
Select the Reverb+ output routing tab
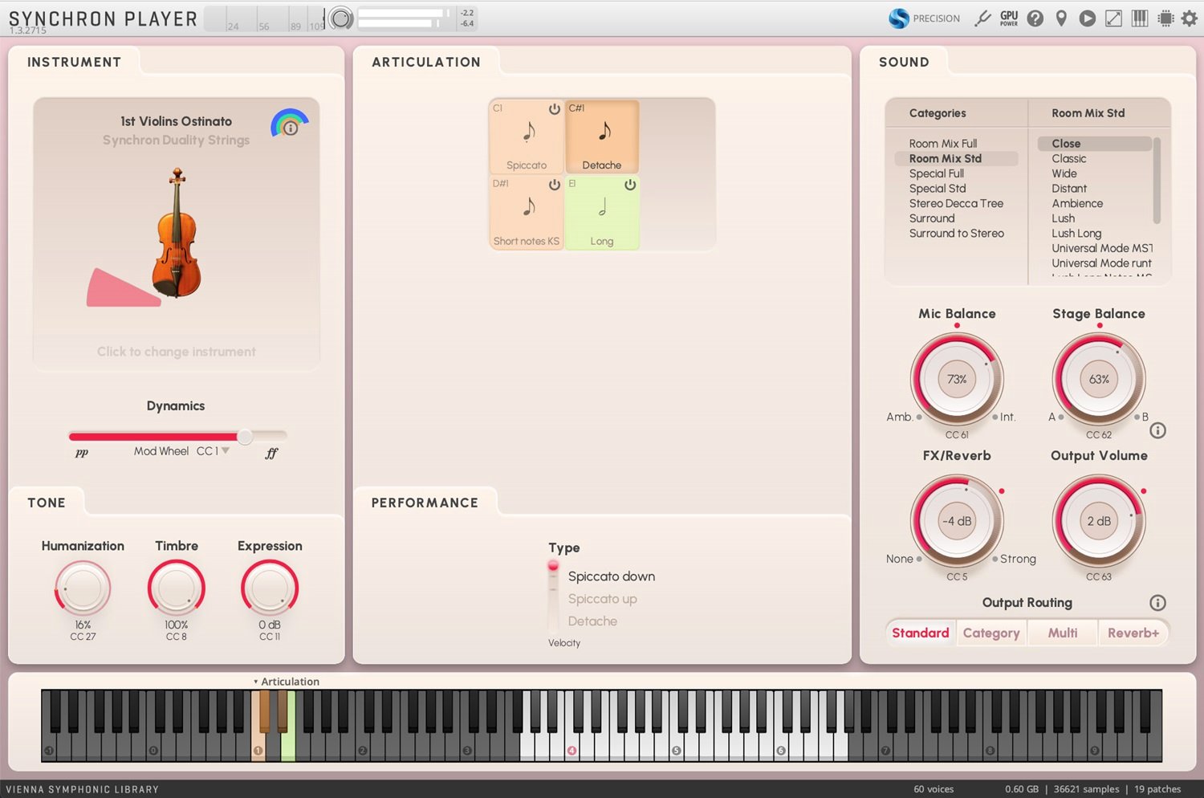(x=1133, y=633)
